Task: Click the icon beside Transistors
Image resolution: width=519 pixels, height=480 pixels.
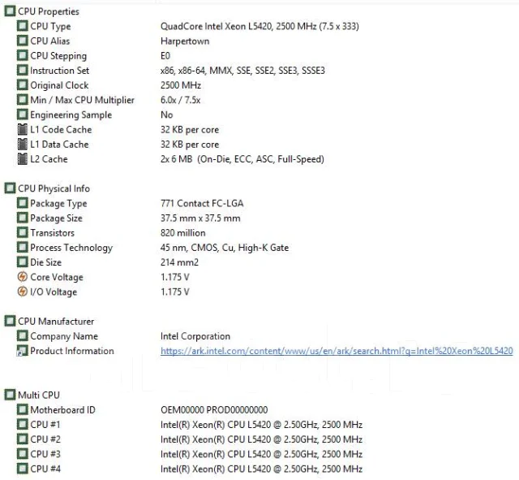Action: 22,232
